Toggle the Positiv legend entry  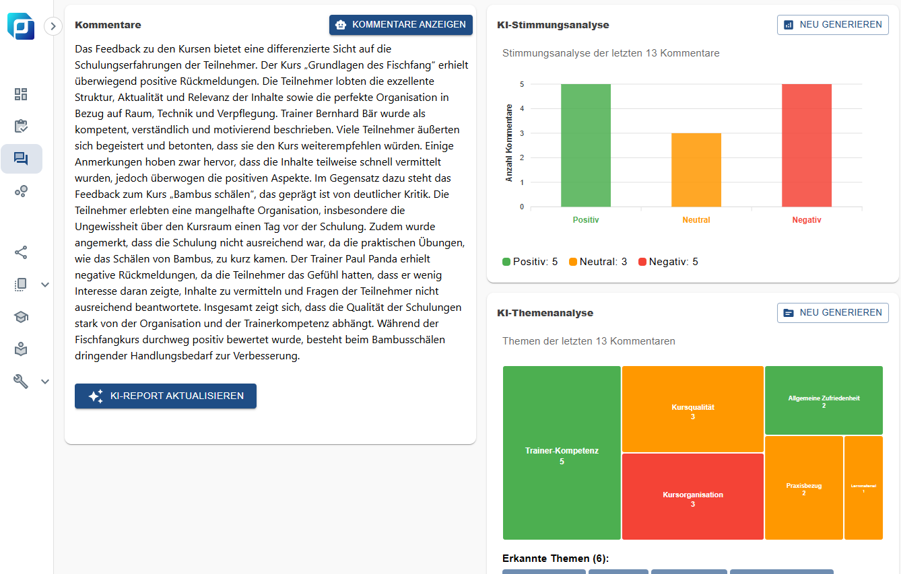click(x=530, y=262)
